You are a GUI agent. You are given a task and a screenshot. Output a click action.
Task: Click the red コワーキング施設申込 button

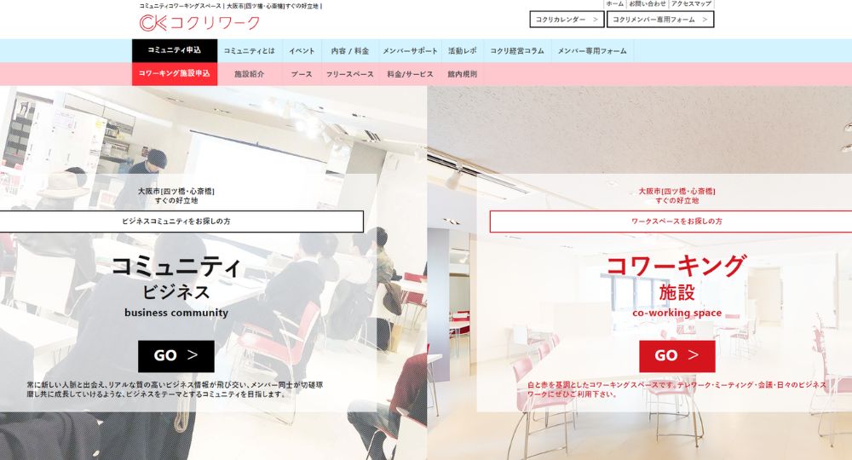[x=174, y=74]
